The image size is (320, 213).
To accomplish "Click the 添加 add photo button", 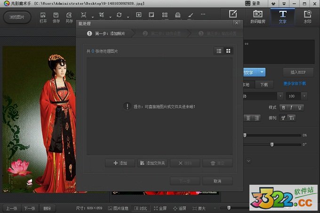I will (120, 163).
